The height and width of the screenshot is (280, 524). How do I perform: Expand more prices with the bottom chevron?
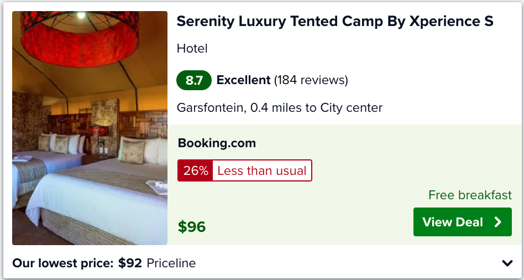[507, 263]
